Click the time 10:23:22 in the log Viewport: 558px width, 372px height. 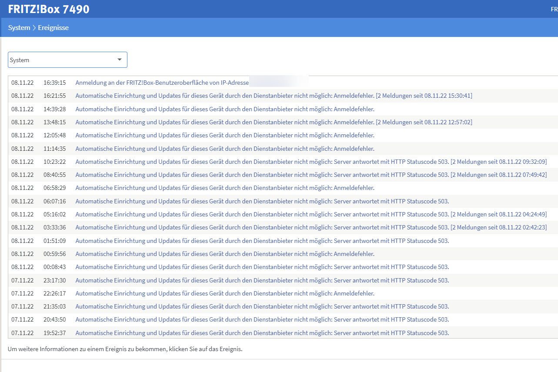tap(55, 162)
